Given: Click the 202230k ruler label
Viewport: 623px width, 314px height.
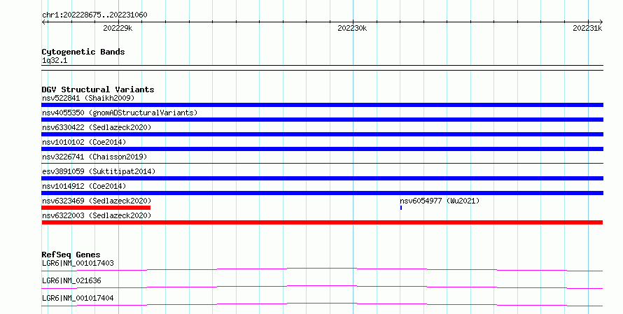Looking at the screenshot, I should pyautogui.click(x=352, y=28).
